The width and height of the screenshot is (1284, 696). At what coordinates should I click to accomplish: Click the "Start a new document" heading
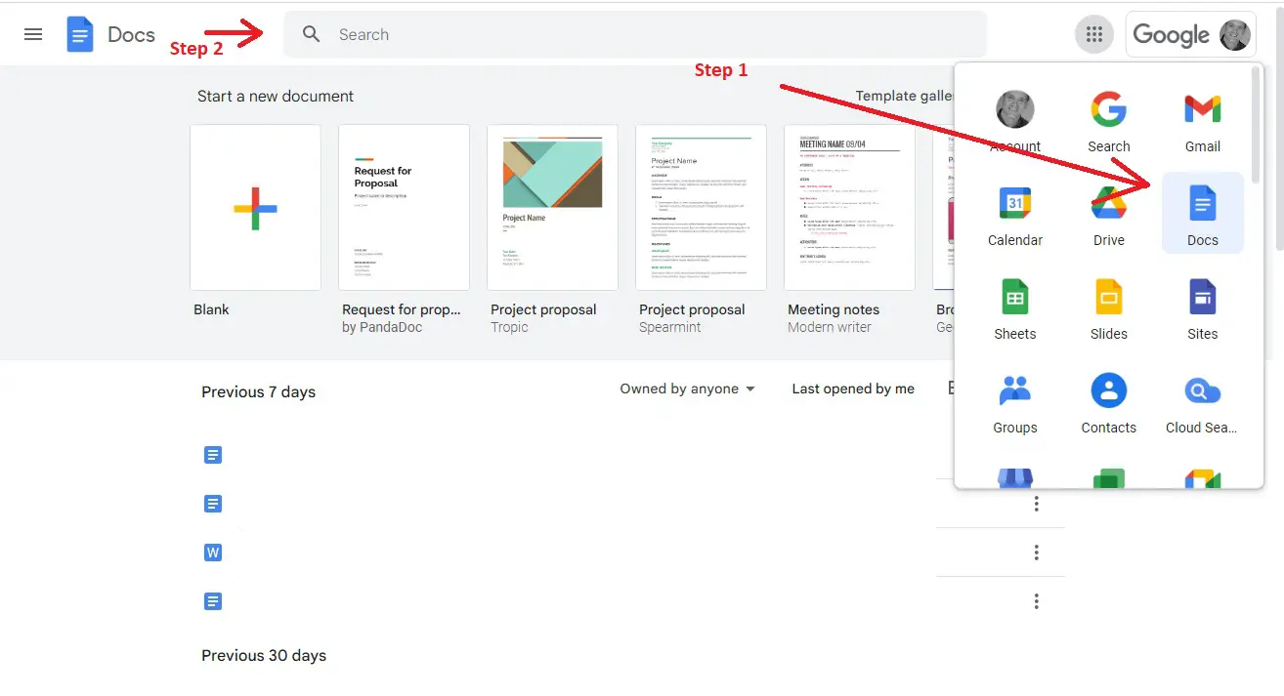pos(276,96)
